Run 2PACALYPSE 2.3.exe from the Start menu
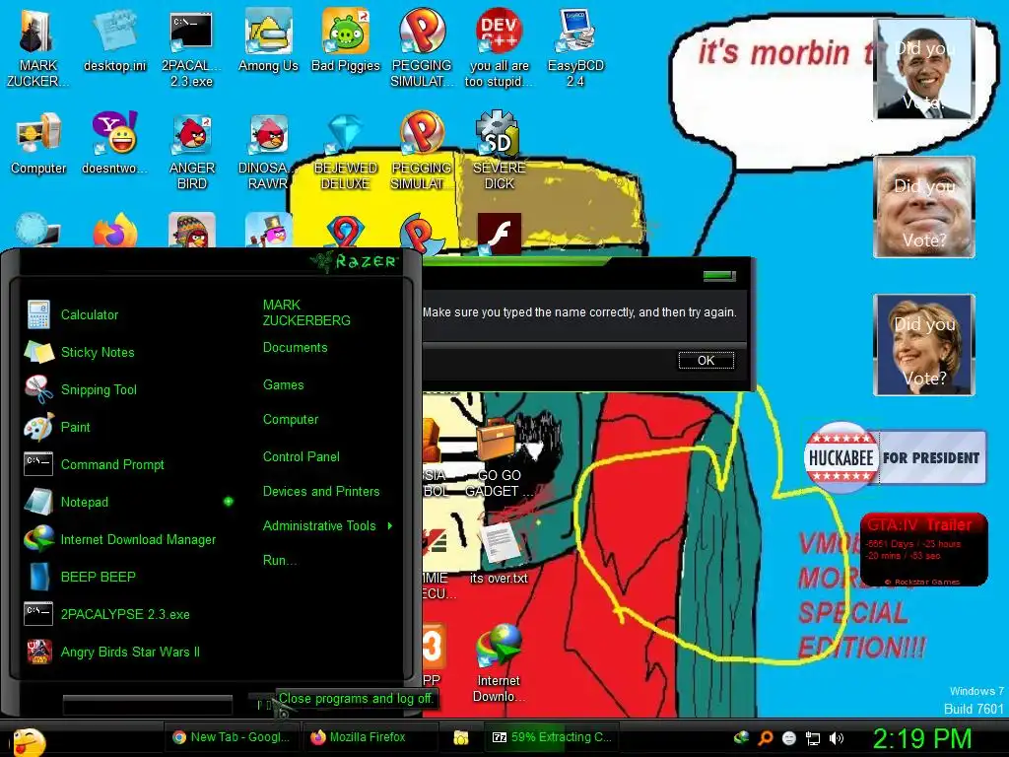The height and width of the screenshot is (757, 1009). [127, 614]
